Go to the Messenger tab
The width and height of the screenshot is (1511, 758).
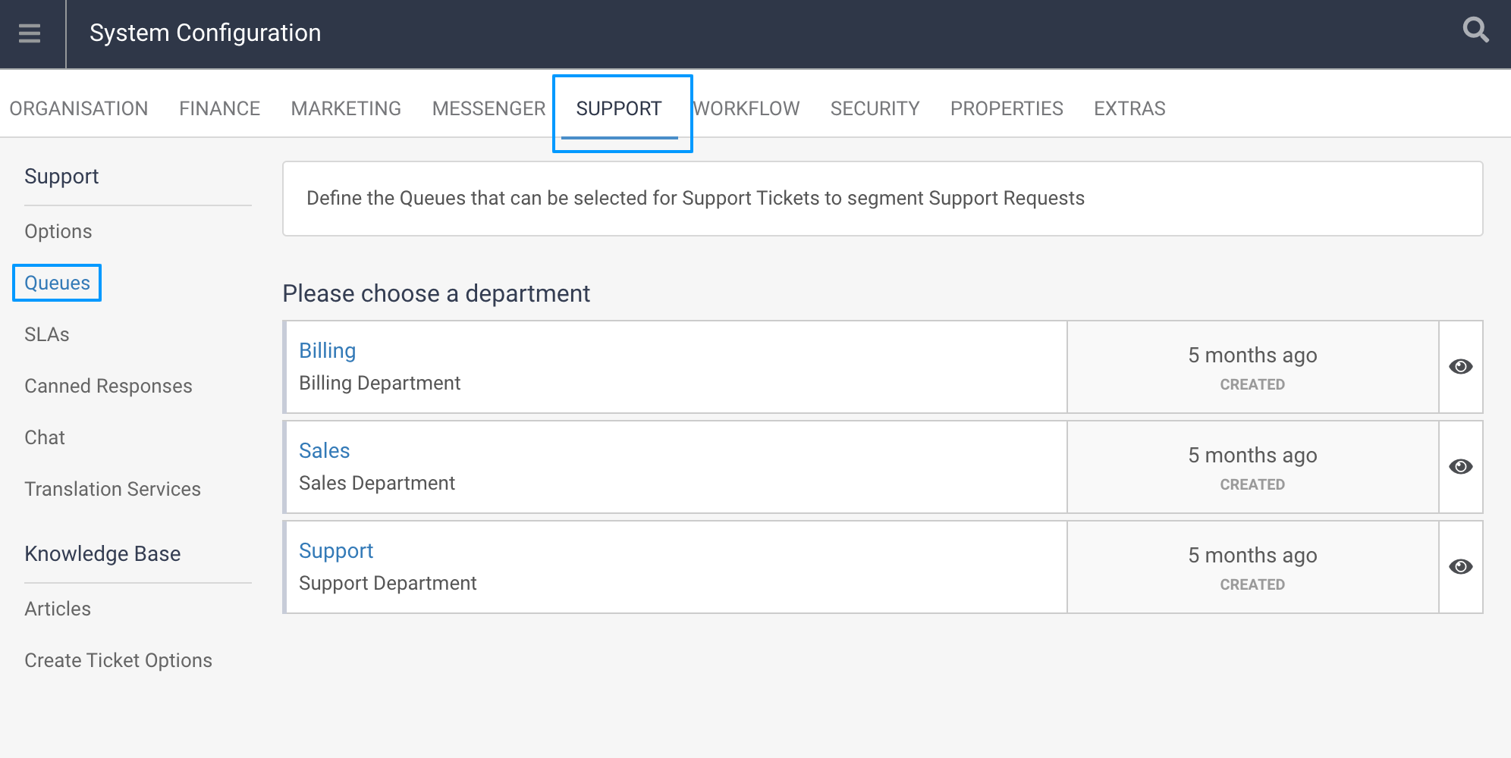point(488,108)
